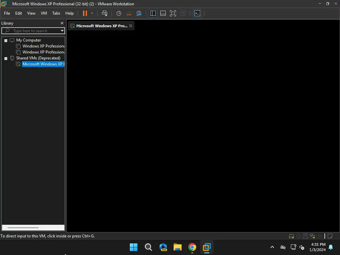The image size is (340, 255).
Task: Open the message log note icon
Action: [330, 236]
